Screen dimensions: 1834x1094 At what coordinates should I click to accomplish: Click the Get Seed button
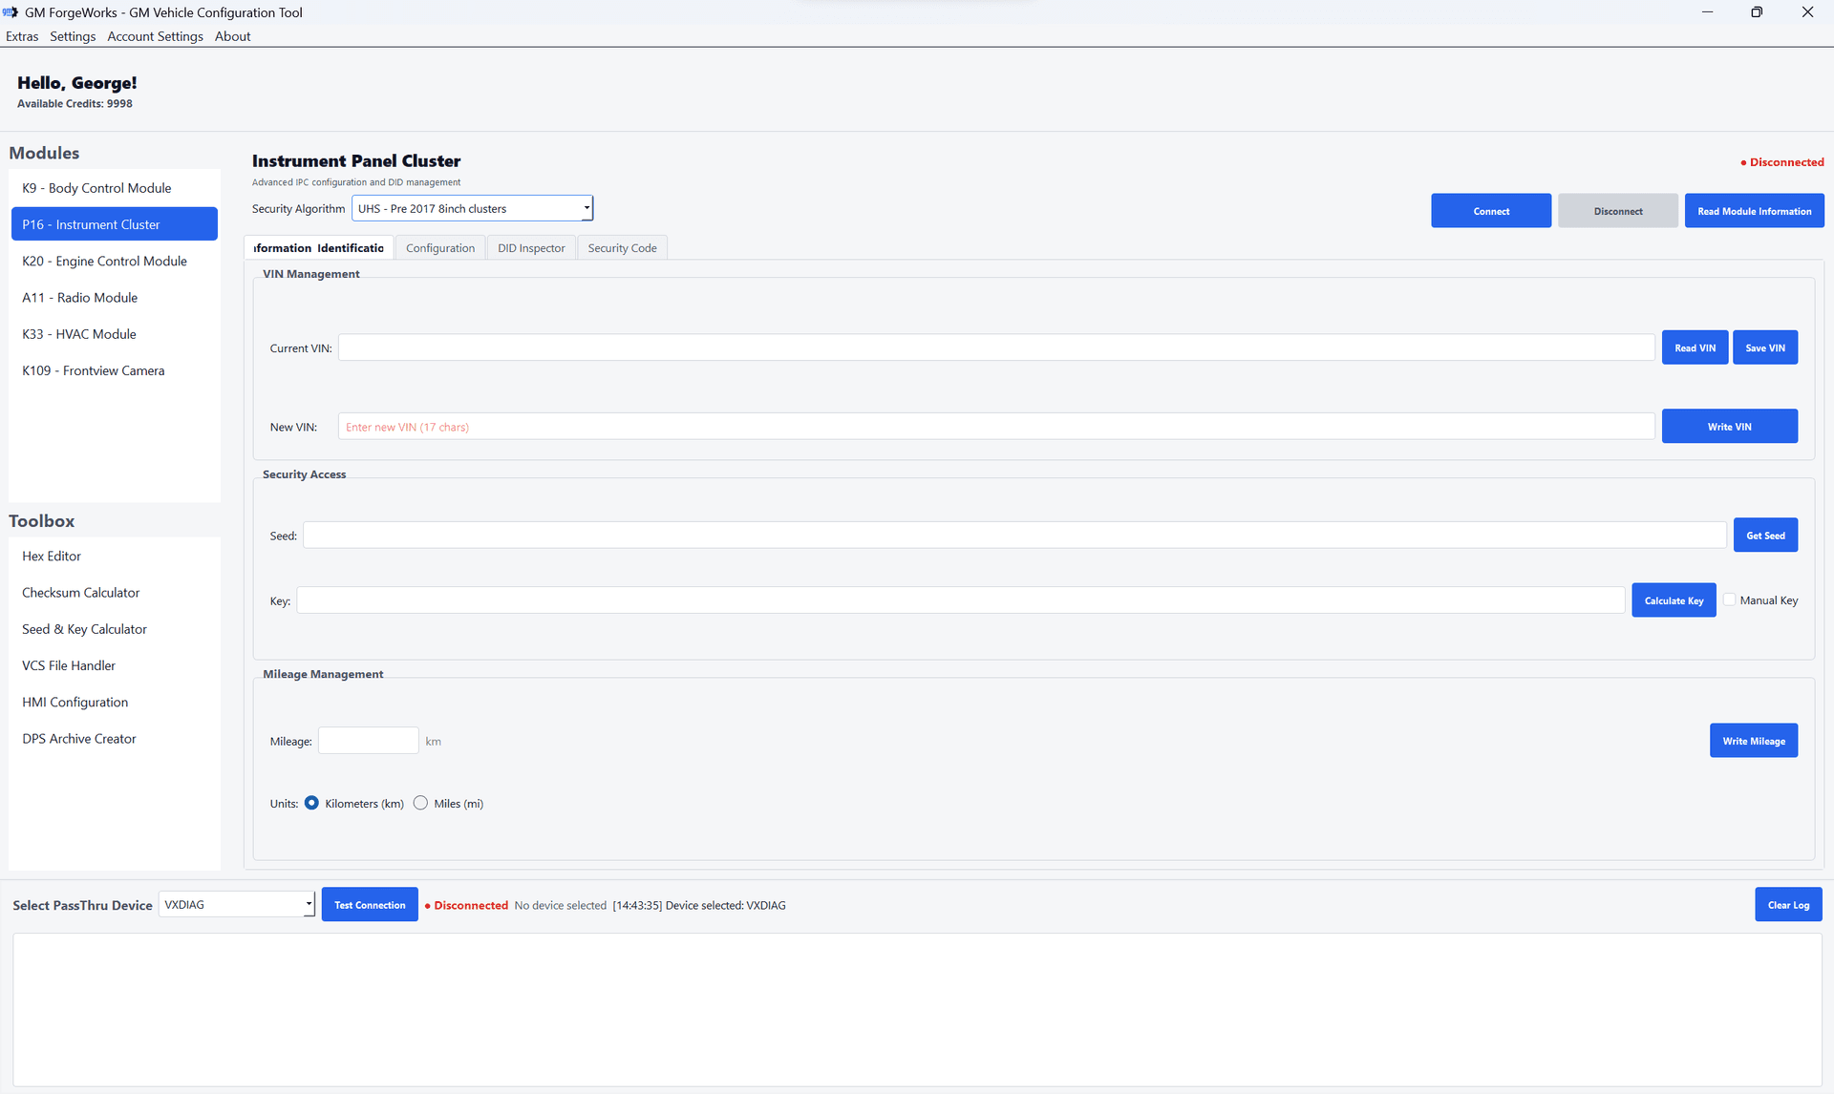coord(1765,535)
